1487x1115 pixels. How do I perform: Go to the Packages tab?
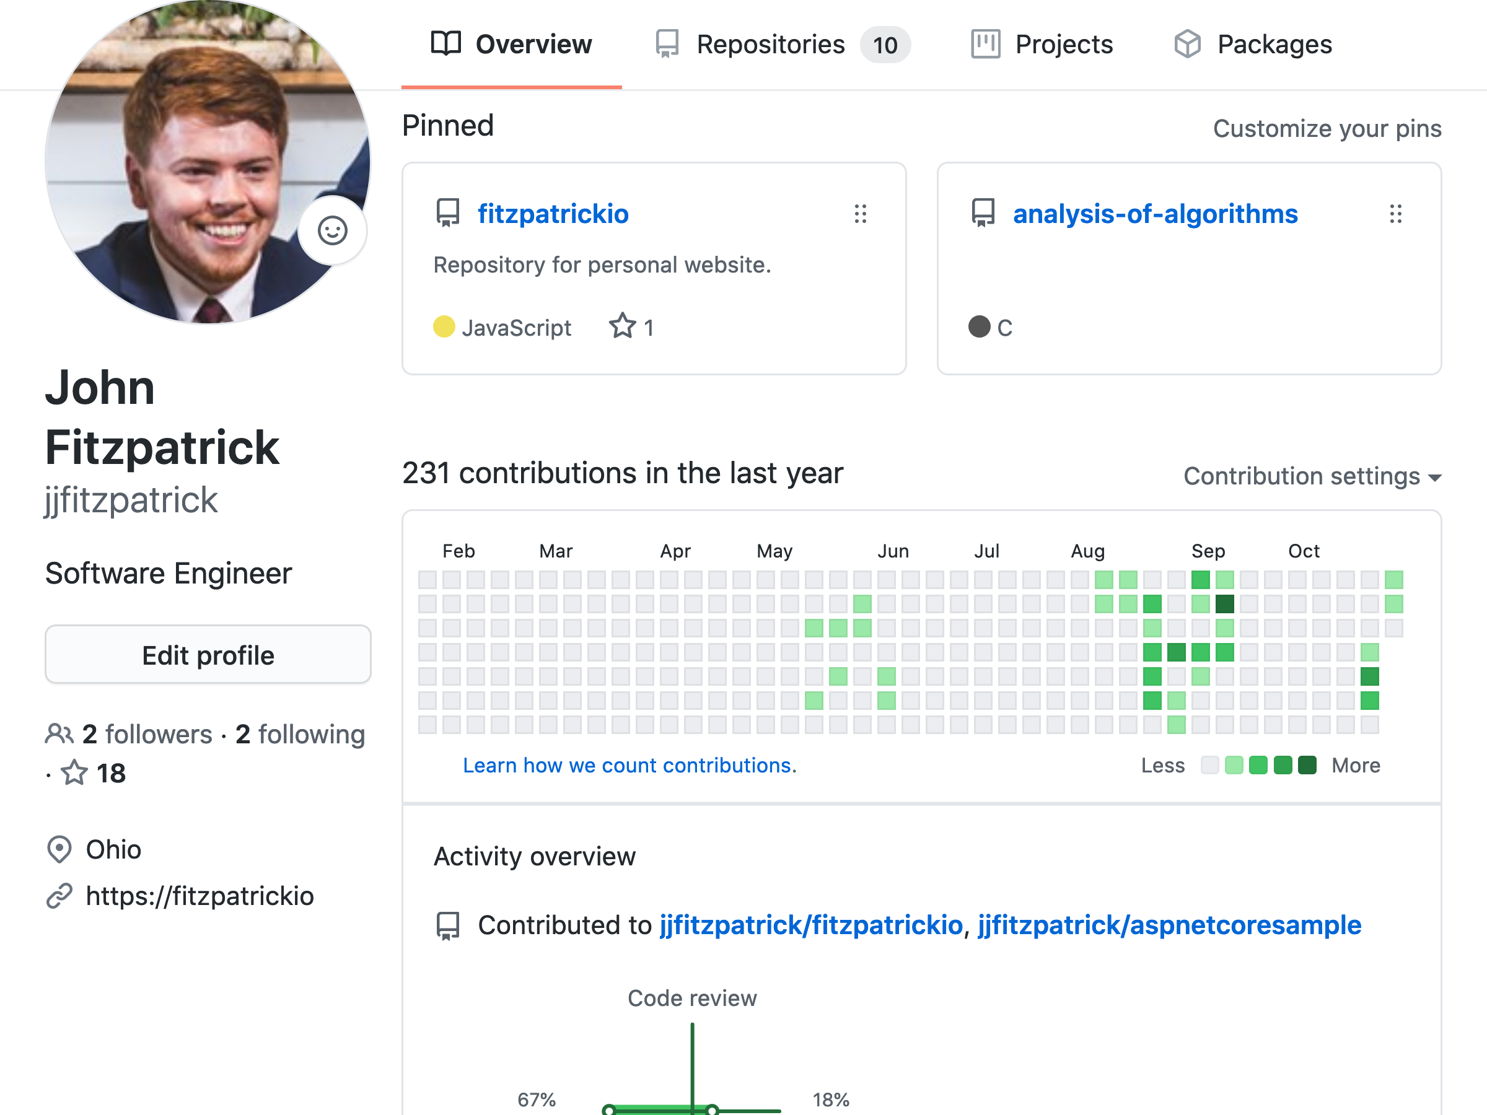click(x=1252, y=45)
